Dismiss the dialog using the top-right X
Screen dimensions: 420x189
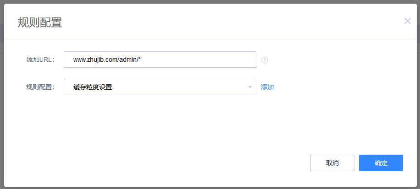coord(407,21)
